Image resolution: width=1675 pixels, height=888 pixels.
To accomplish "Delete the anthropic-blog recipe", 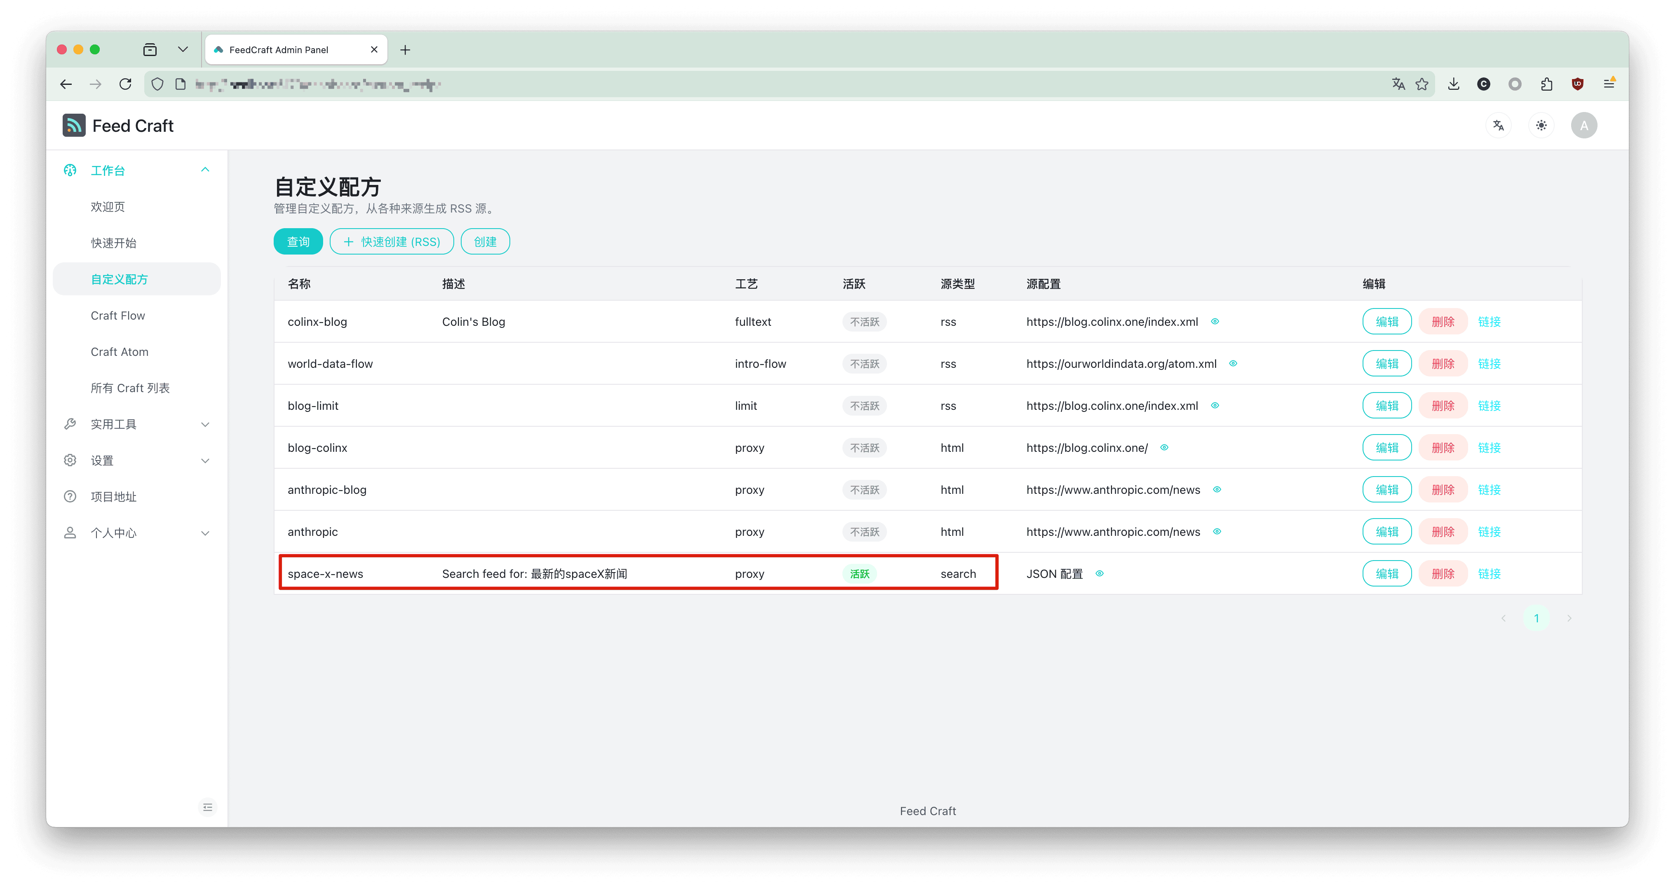I will click(1443, 490).
